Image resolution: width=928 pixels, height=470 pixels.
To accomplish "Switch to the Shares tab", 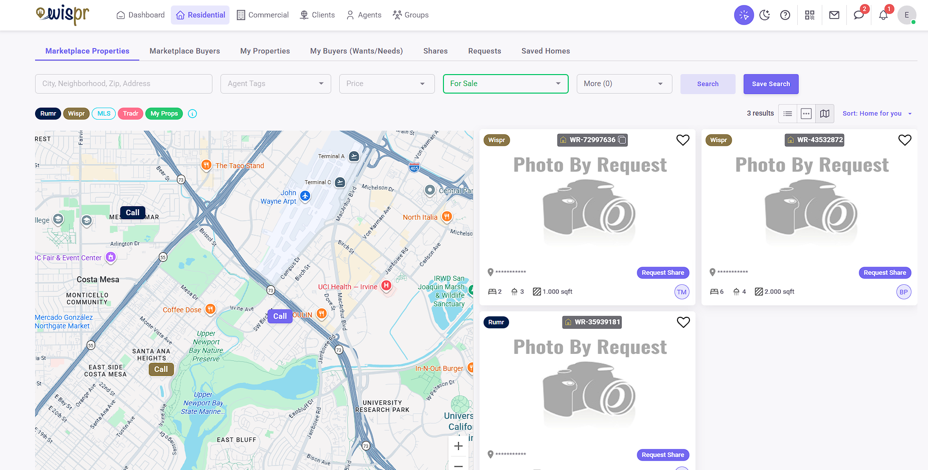I will pyautogui.click(x=435, y=51).
